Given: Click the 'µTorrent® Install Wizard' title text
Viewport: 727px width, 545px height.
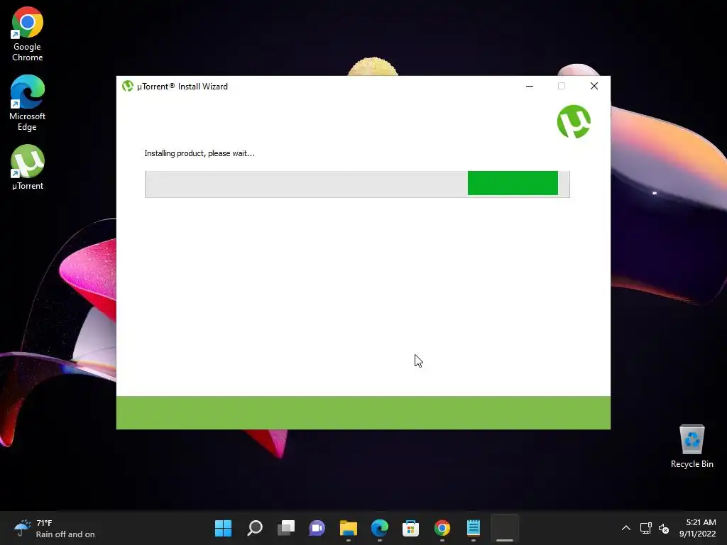Looking at the screenshot, I should tap(182, 86).
